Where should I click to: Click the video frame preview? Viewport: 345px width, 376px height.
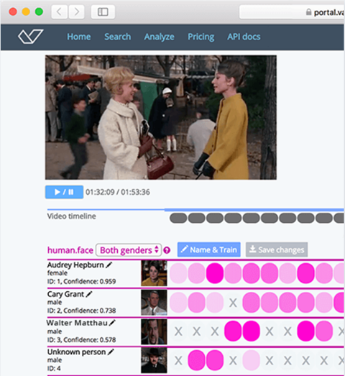tap(161, 117)
